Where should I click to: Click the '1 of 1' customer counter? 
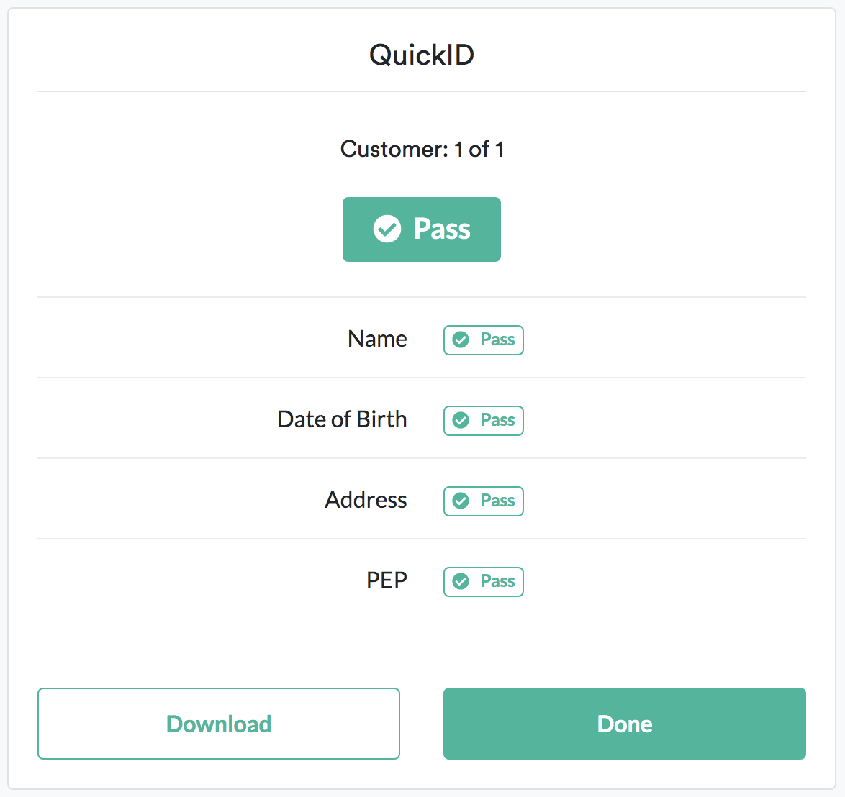[479, 150]
